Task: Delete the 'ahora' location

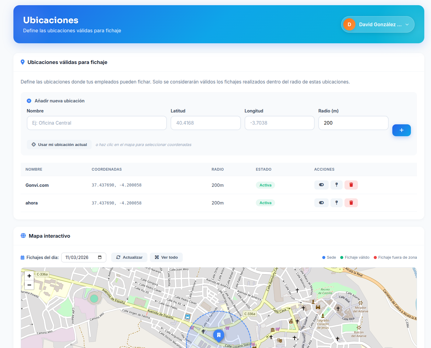Action: pos(351,203)
